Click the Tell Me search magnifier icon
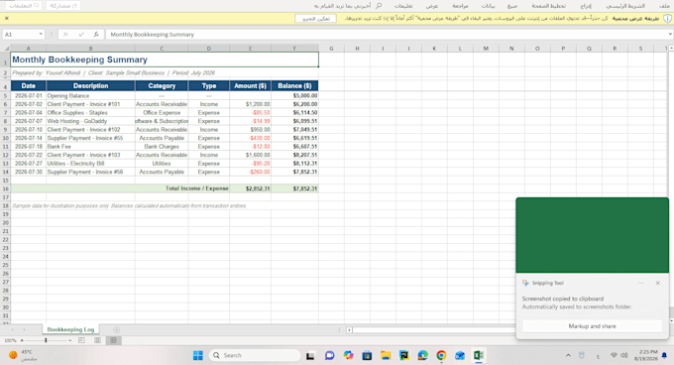The height and width of the screenshot is (365, 674). pyautogui.click(x=379, y=6)
